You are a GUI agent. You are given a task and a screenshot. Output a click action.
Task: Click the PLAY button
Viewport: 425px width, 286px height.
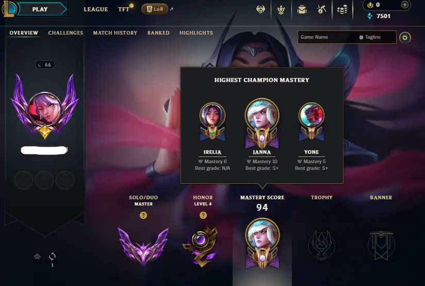(40, 9)
